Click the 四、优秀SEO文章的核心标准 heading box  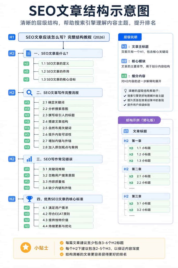(x=63, y=199)
